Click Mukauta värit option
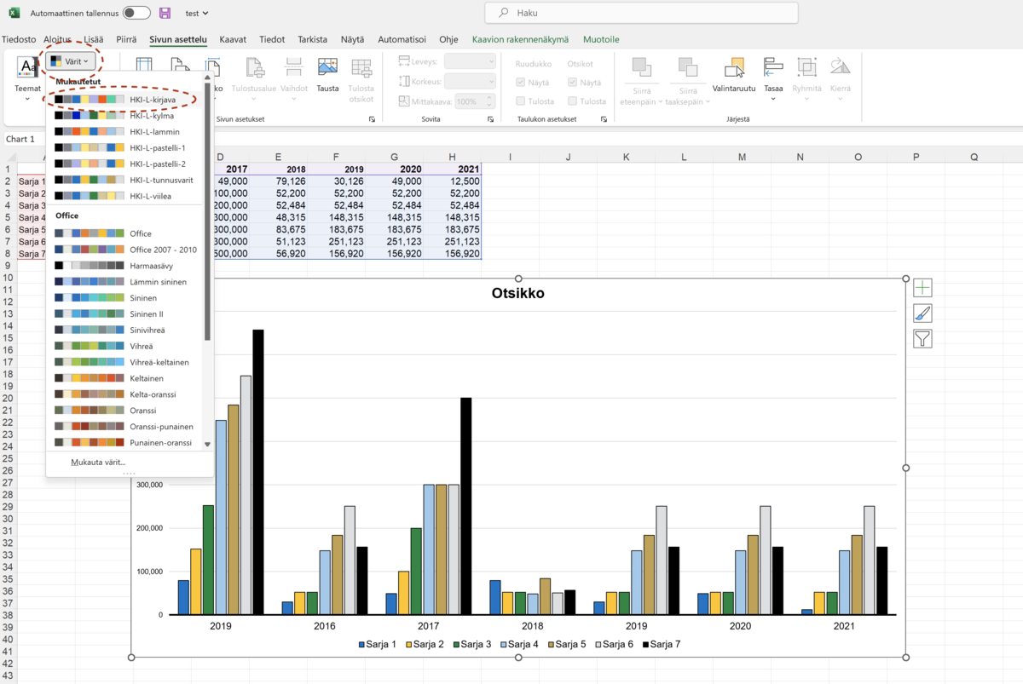Image resolution: width=1023 pixels, height=684 pixels. pyautogui.click(x=98, y=463)
